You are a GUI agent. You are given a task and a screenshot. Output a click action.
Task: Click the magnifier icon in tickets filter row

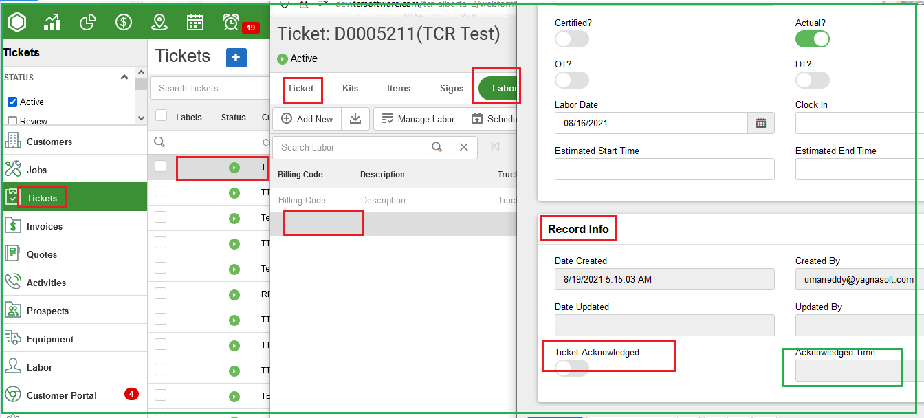click(x=159, y=142)
